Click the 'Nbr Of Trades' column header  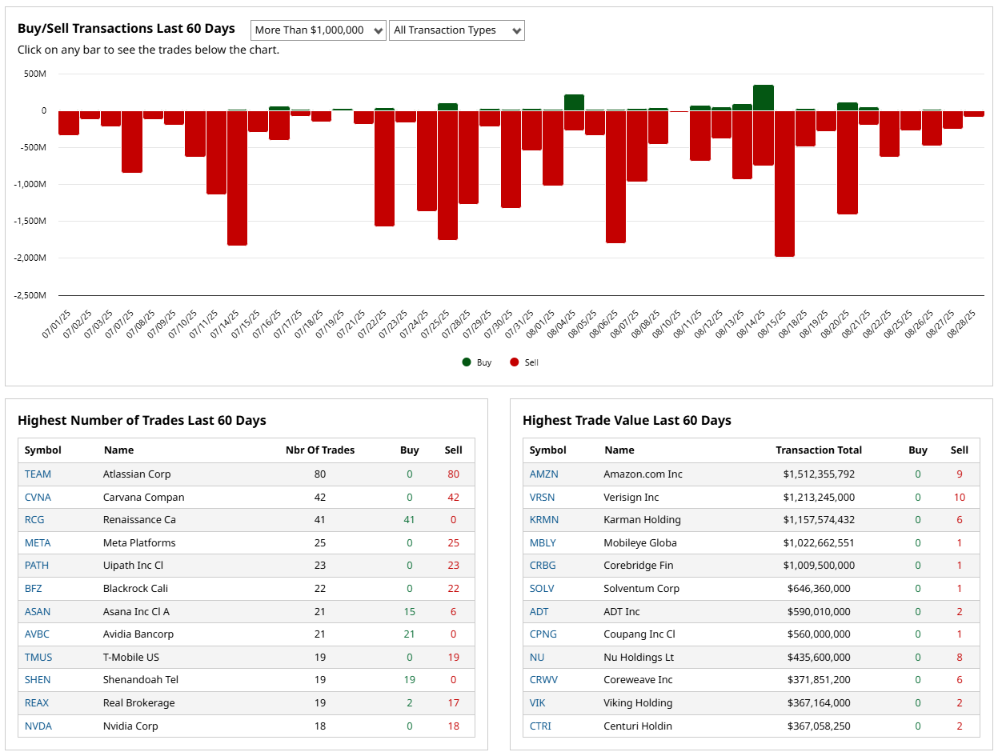point(320,450)
